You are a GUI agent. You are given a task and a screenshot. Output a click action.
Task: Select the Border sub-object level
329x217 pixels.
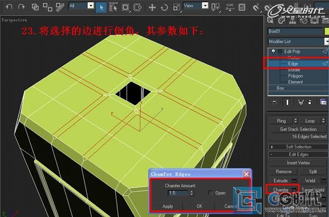point(294,70)
